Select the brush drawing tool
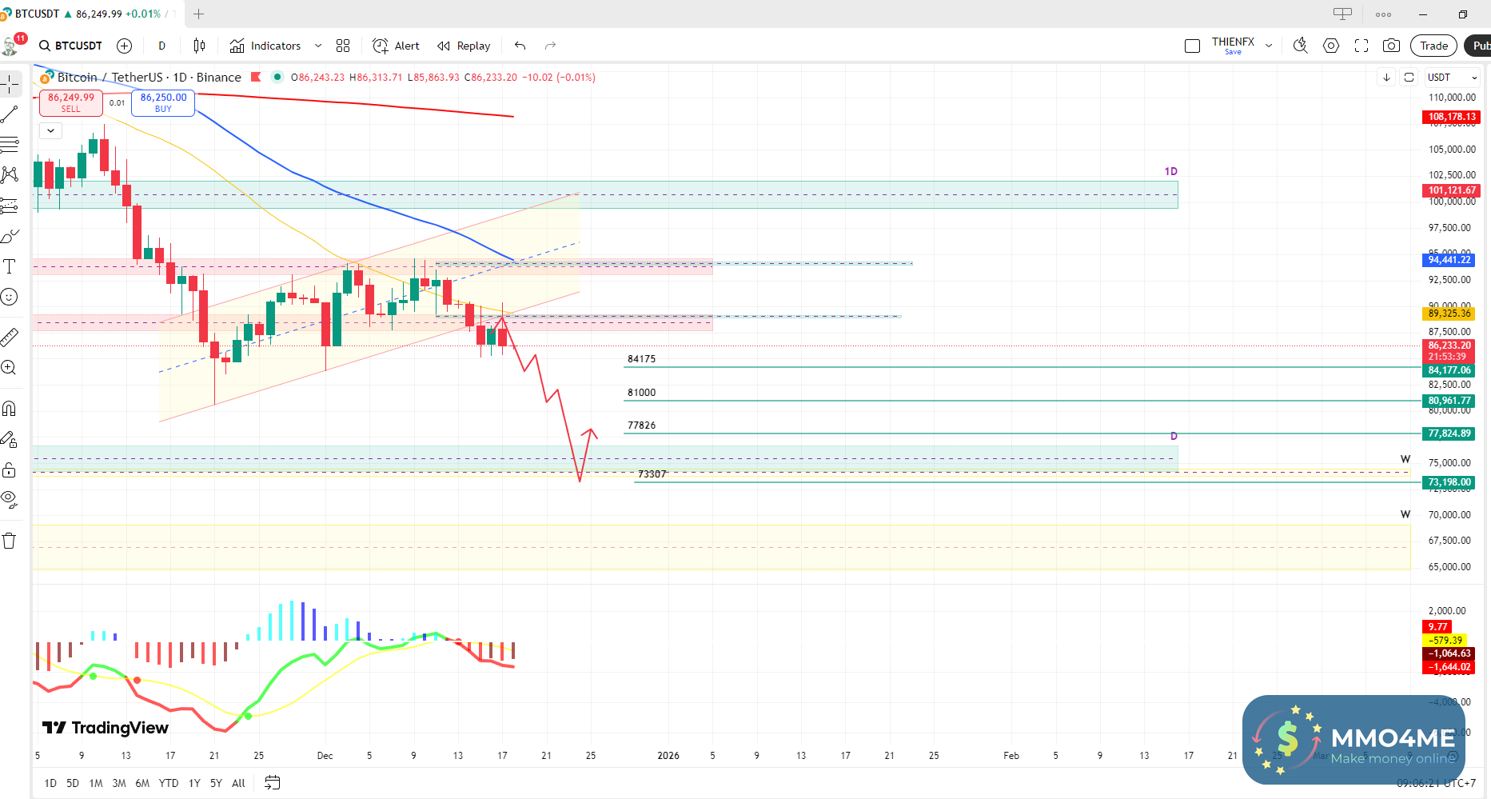The height and width of the screenshot is (799, 1491). point(10,236)
